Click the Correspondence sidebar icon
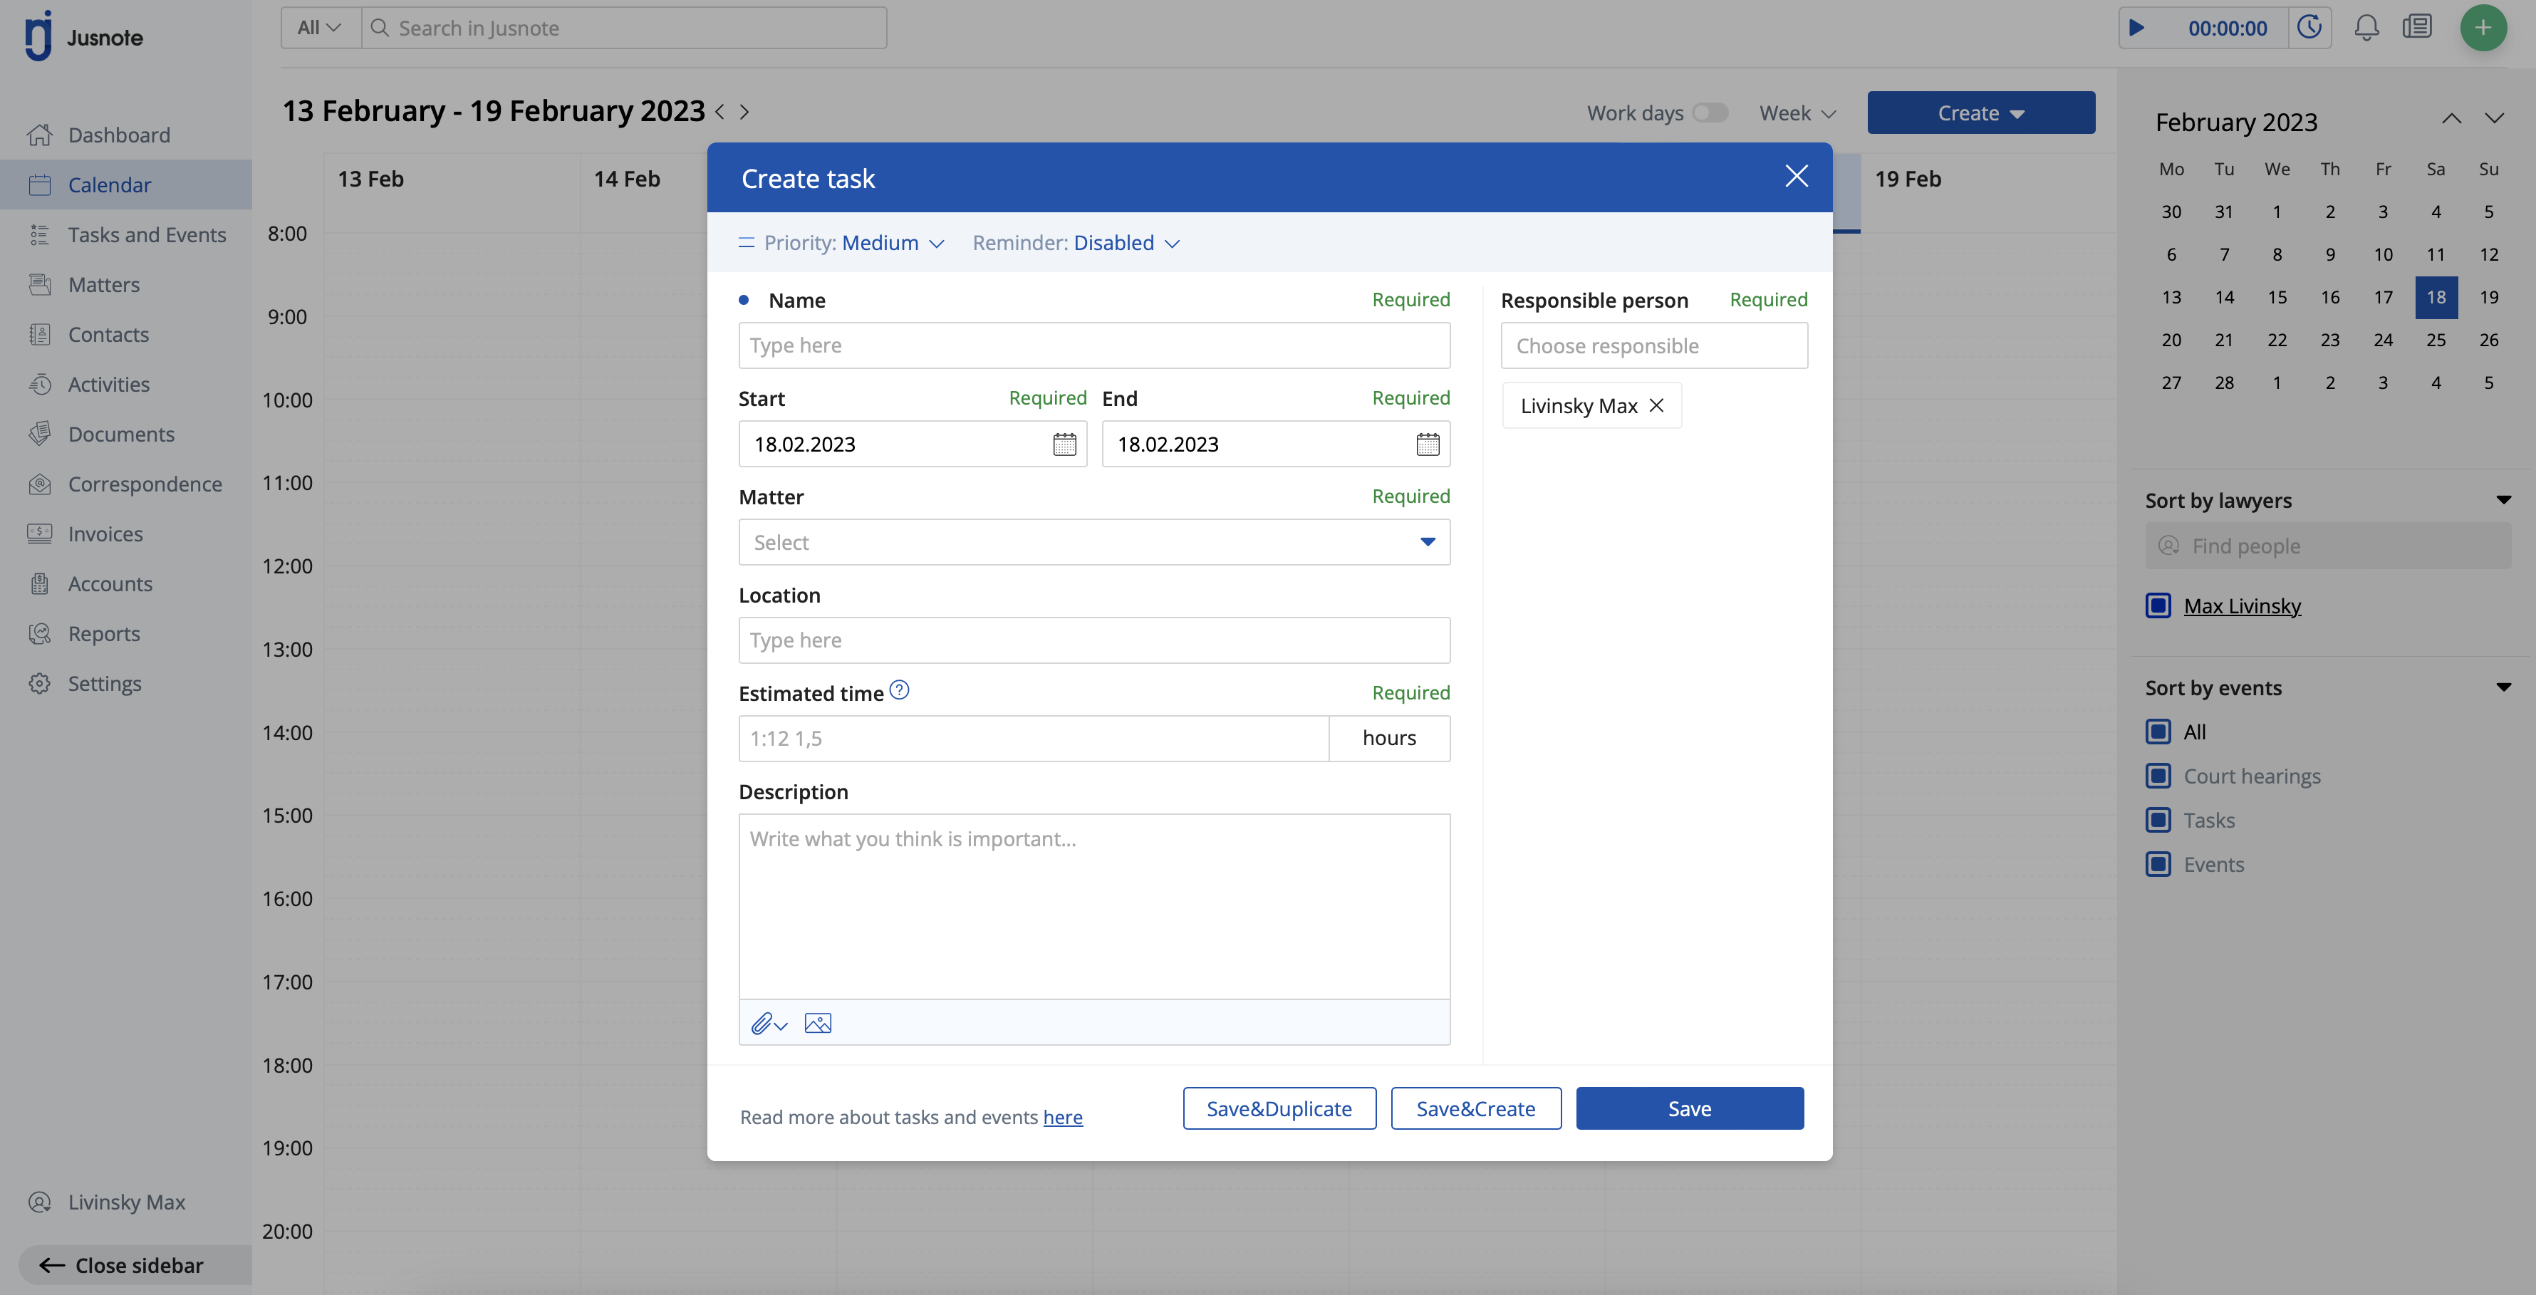 pyautogui.click(x=39, y=484)
